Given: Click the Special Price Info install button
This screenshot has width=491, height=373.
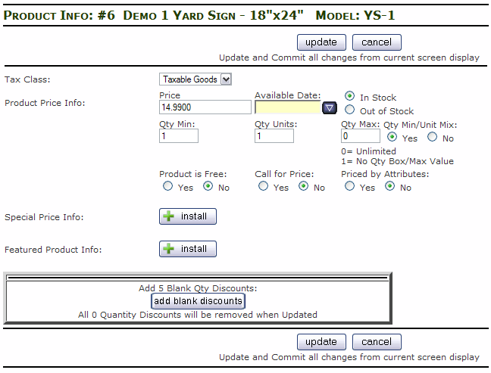Looking at the screenshot, I should pos(188,216).
